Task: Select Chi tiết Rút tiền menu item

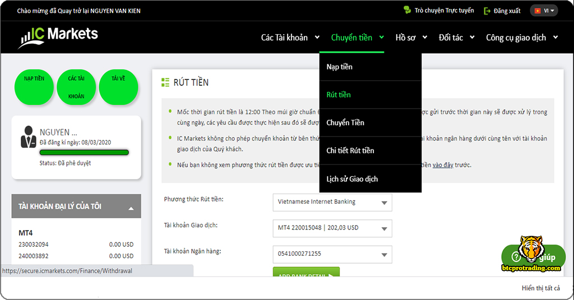Action: tap(350, 151)
